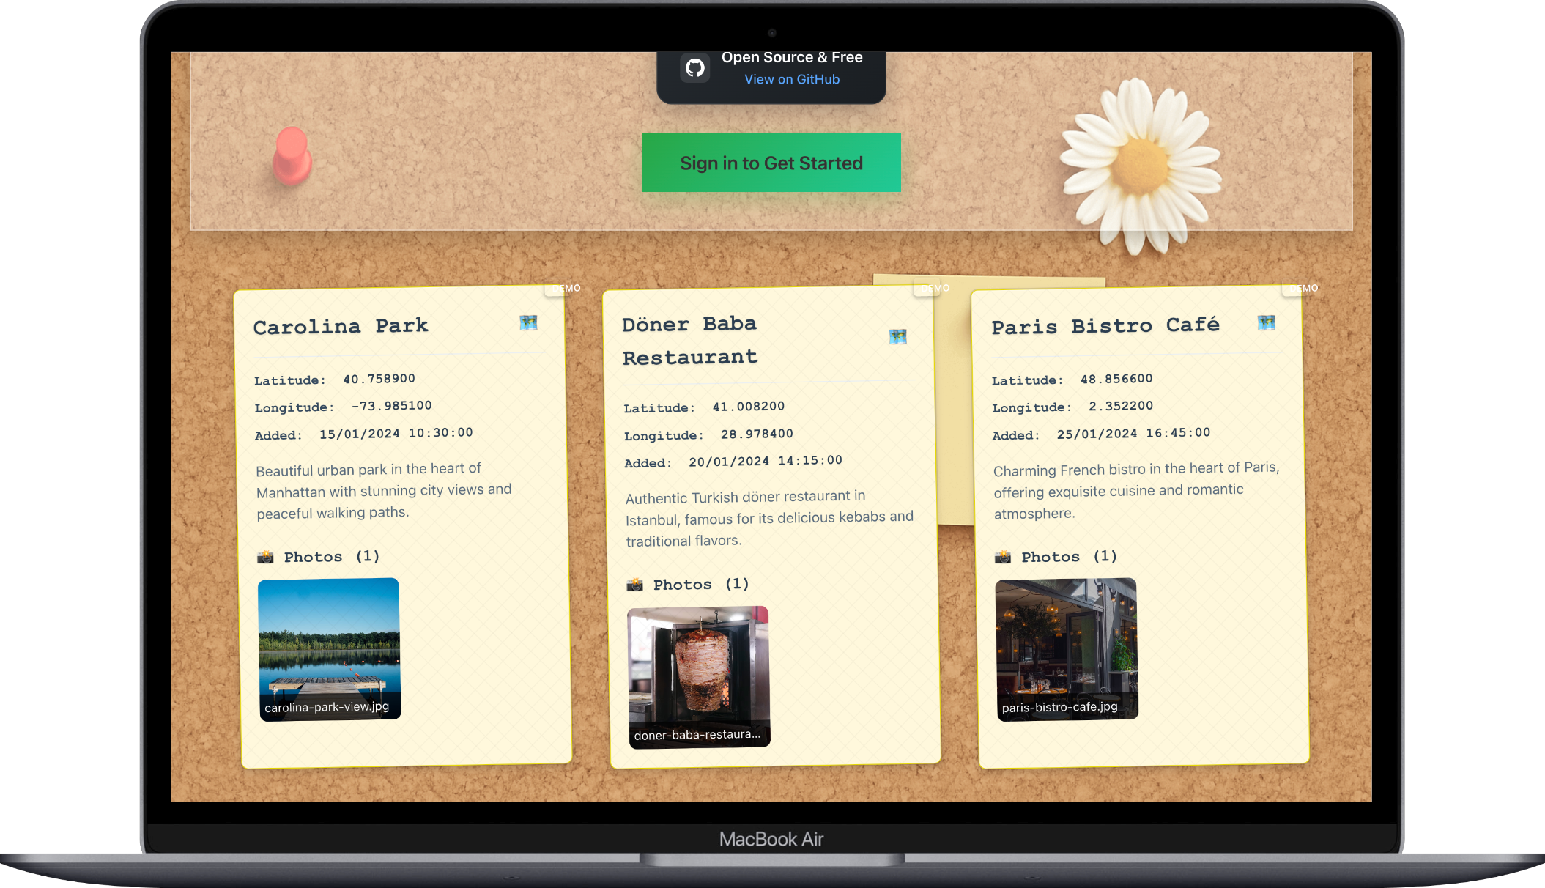The height and width of the screenshot is (888, 1545).
Task: Expand the Photos (1) section on Carolina Park
Action: pyautogui.click(x=319, y=556)
